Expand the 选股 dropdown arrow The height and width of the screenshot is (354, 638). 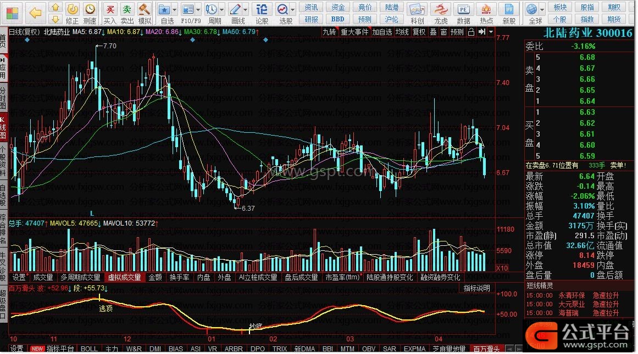[x=292, y=9]
